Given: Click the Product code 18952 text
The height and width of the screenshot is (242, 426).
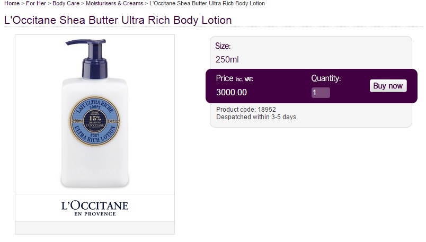Looking at the screenshot, I should point(246,110).
